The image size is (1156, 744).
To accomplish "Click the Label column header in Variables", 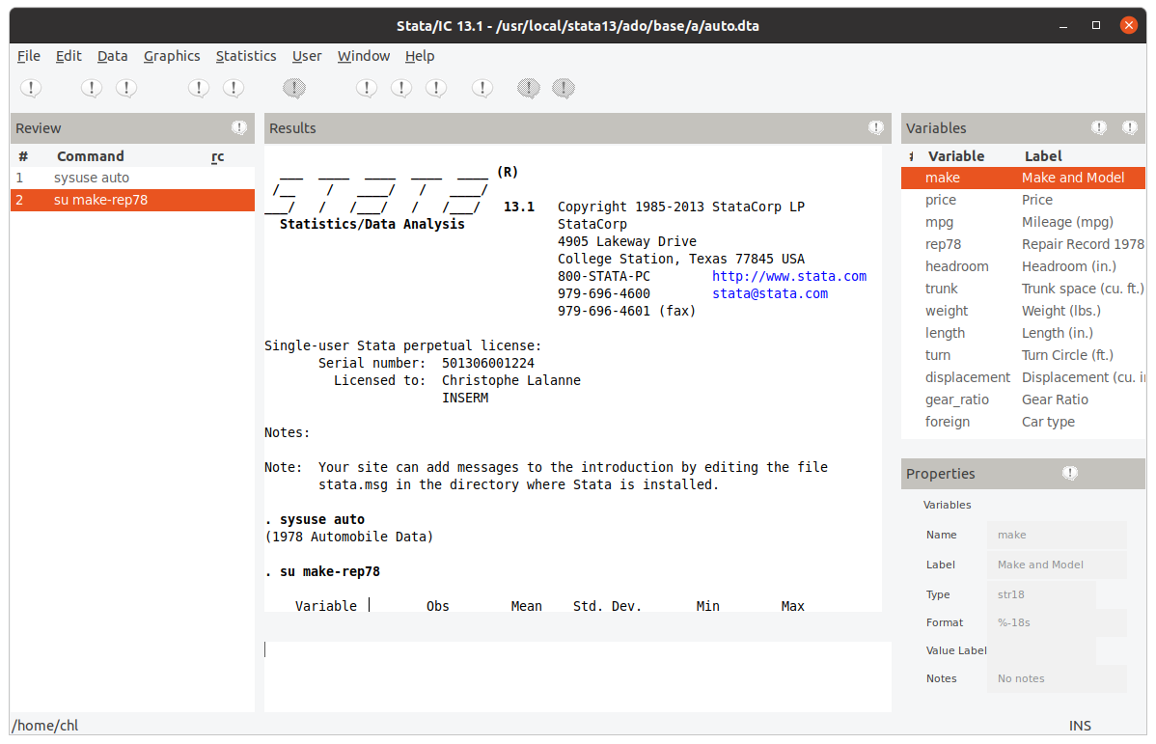I will tap(1042, 156).
